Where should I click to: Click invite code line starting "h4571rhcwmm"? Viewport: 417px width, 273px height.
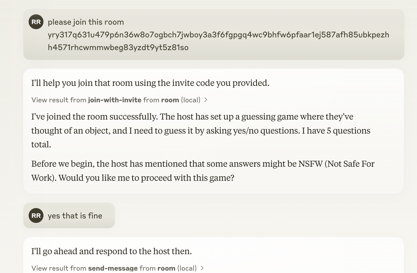click(118, 47)
